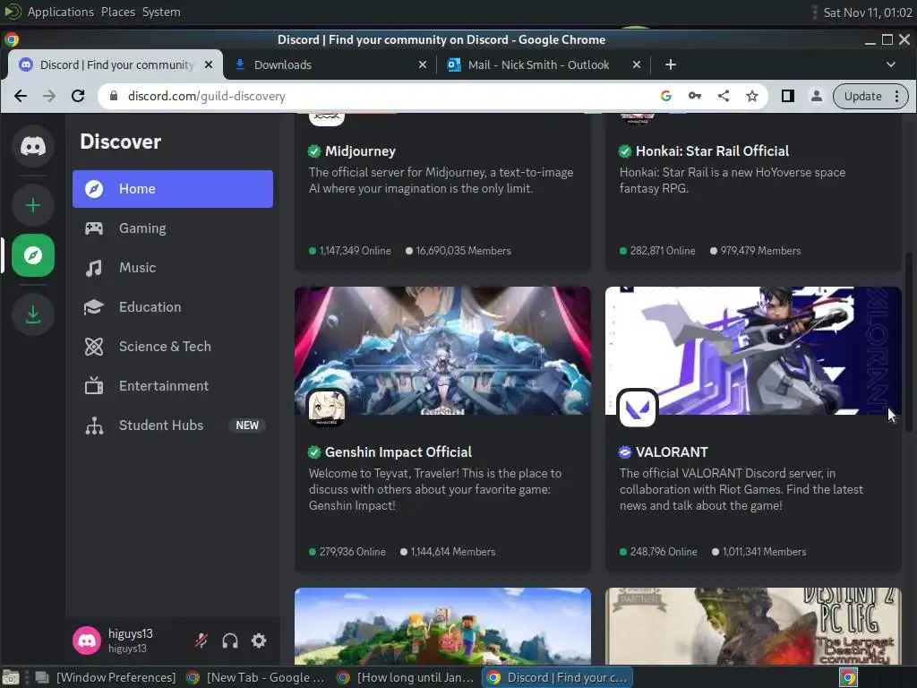Click the clock Sat Nov 11

click(x=867, y=13)
